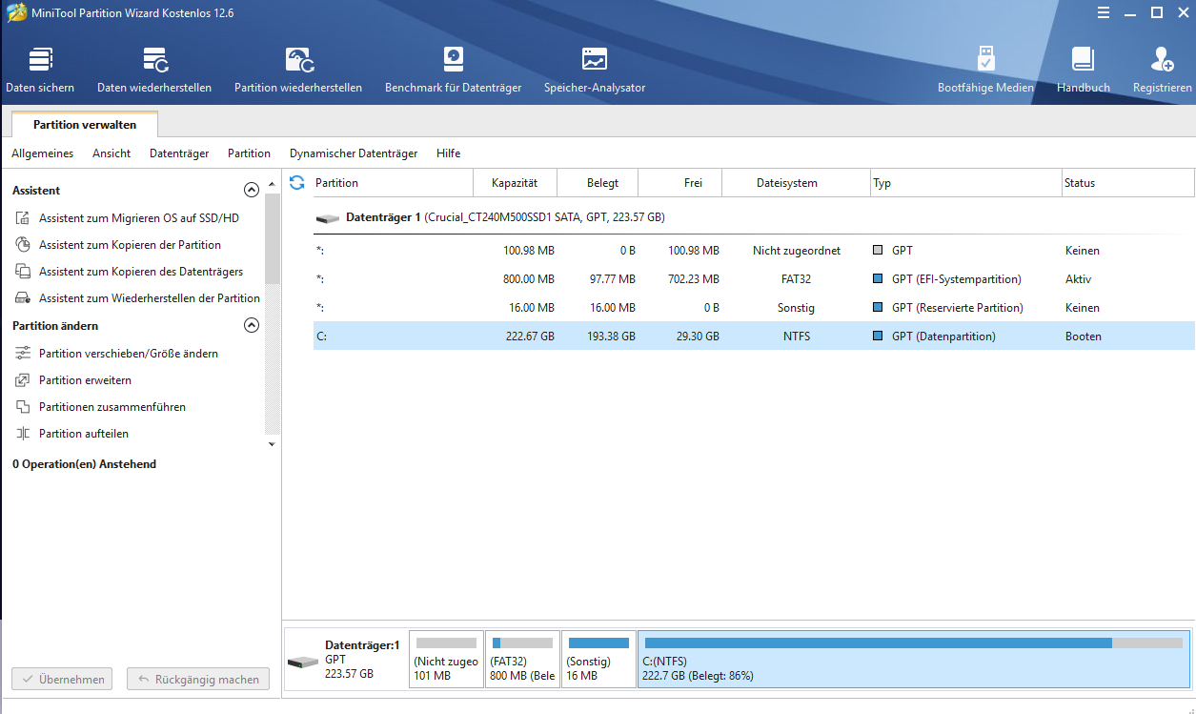Collapse the Partition ändern section
The height and width of the screenshot is (714, 1196).
pos(252,325)
